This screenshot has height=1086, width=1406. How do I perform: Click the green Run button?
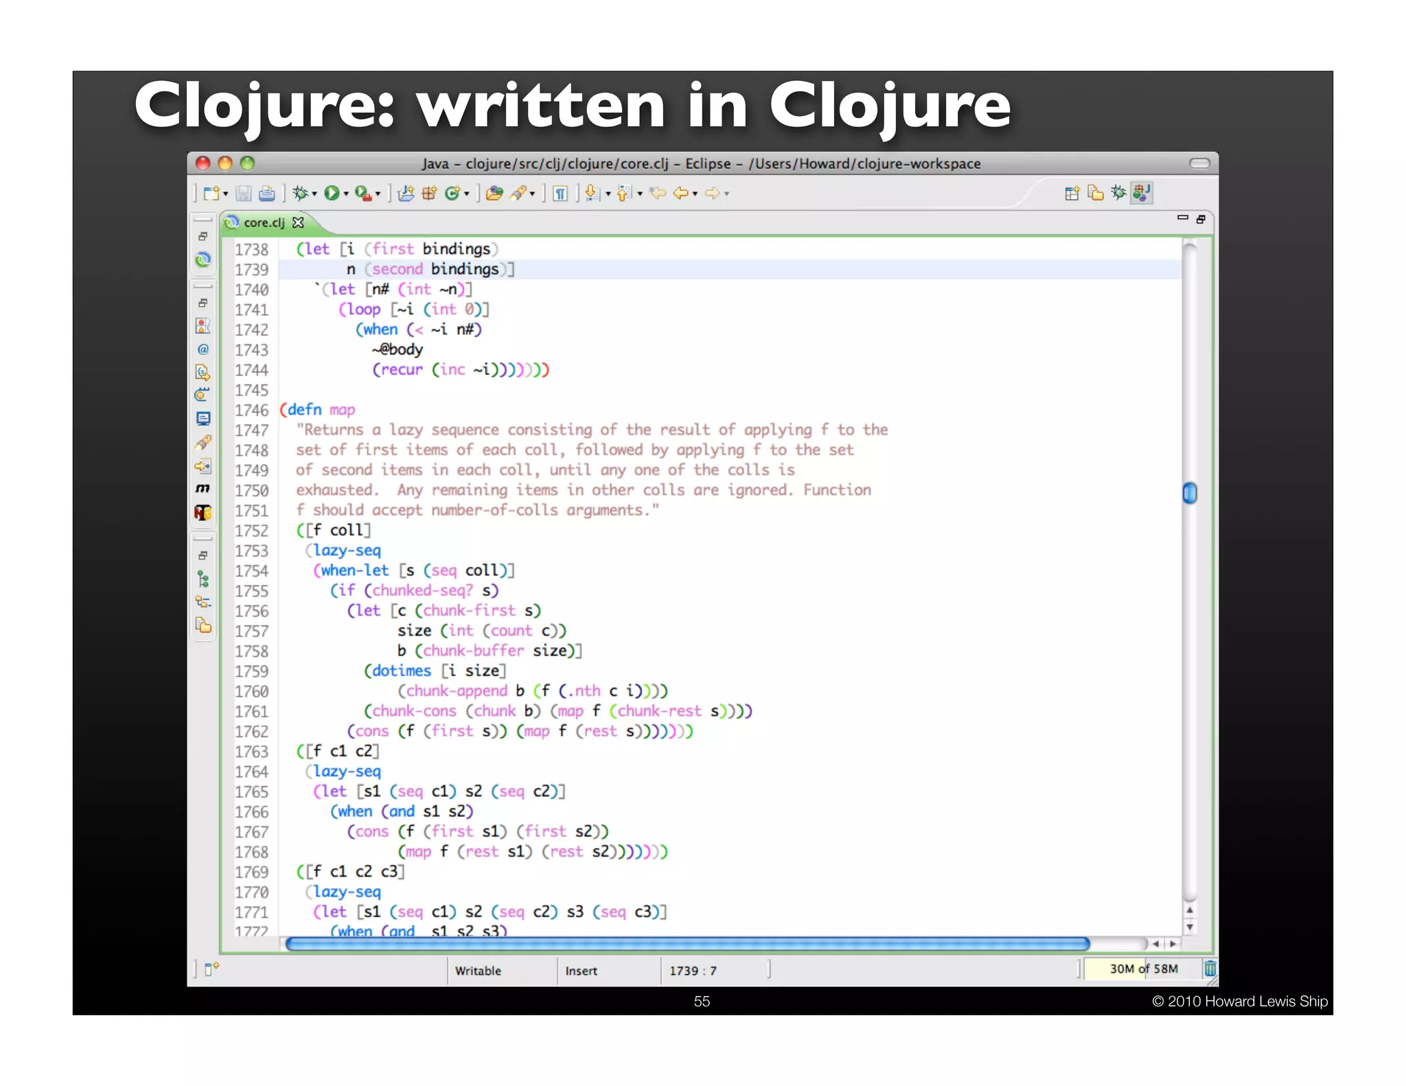pos(332,194)
